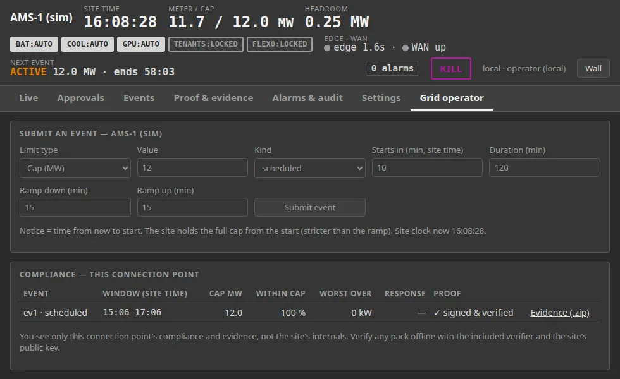
Task: Click the ACTIVE next event status
Action: tap(28, 71)
